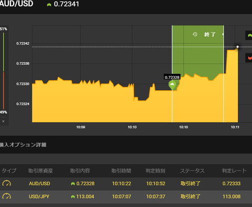Click the history clock icon next to 終了
The height and width of the screenshot is (207, 252).
pyautogui.click(x=195, y=34)
